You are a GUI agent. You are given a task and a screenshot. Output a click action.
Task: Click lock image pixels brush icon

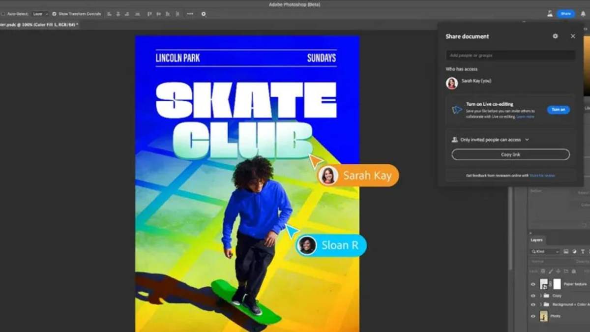pyautogui.click(x=551, y=272)
